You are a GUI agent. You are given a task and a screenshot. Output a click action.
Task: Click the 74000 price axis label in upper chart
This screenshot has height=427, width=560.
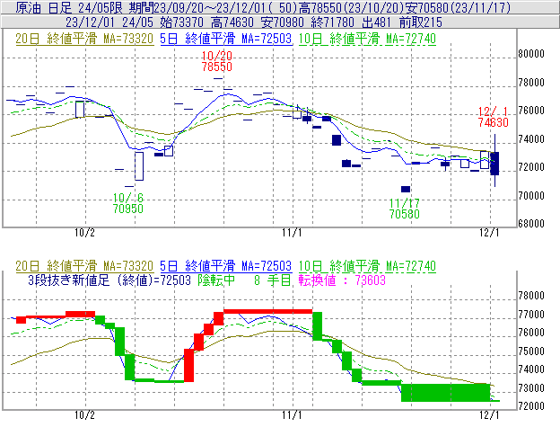531,138
